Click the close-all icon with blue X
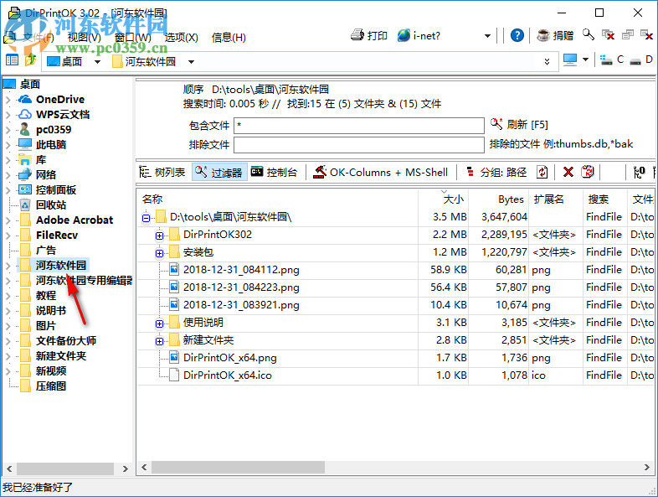This screenshot has width=658, height=497. (x=646, y=35)
